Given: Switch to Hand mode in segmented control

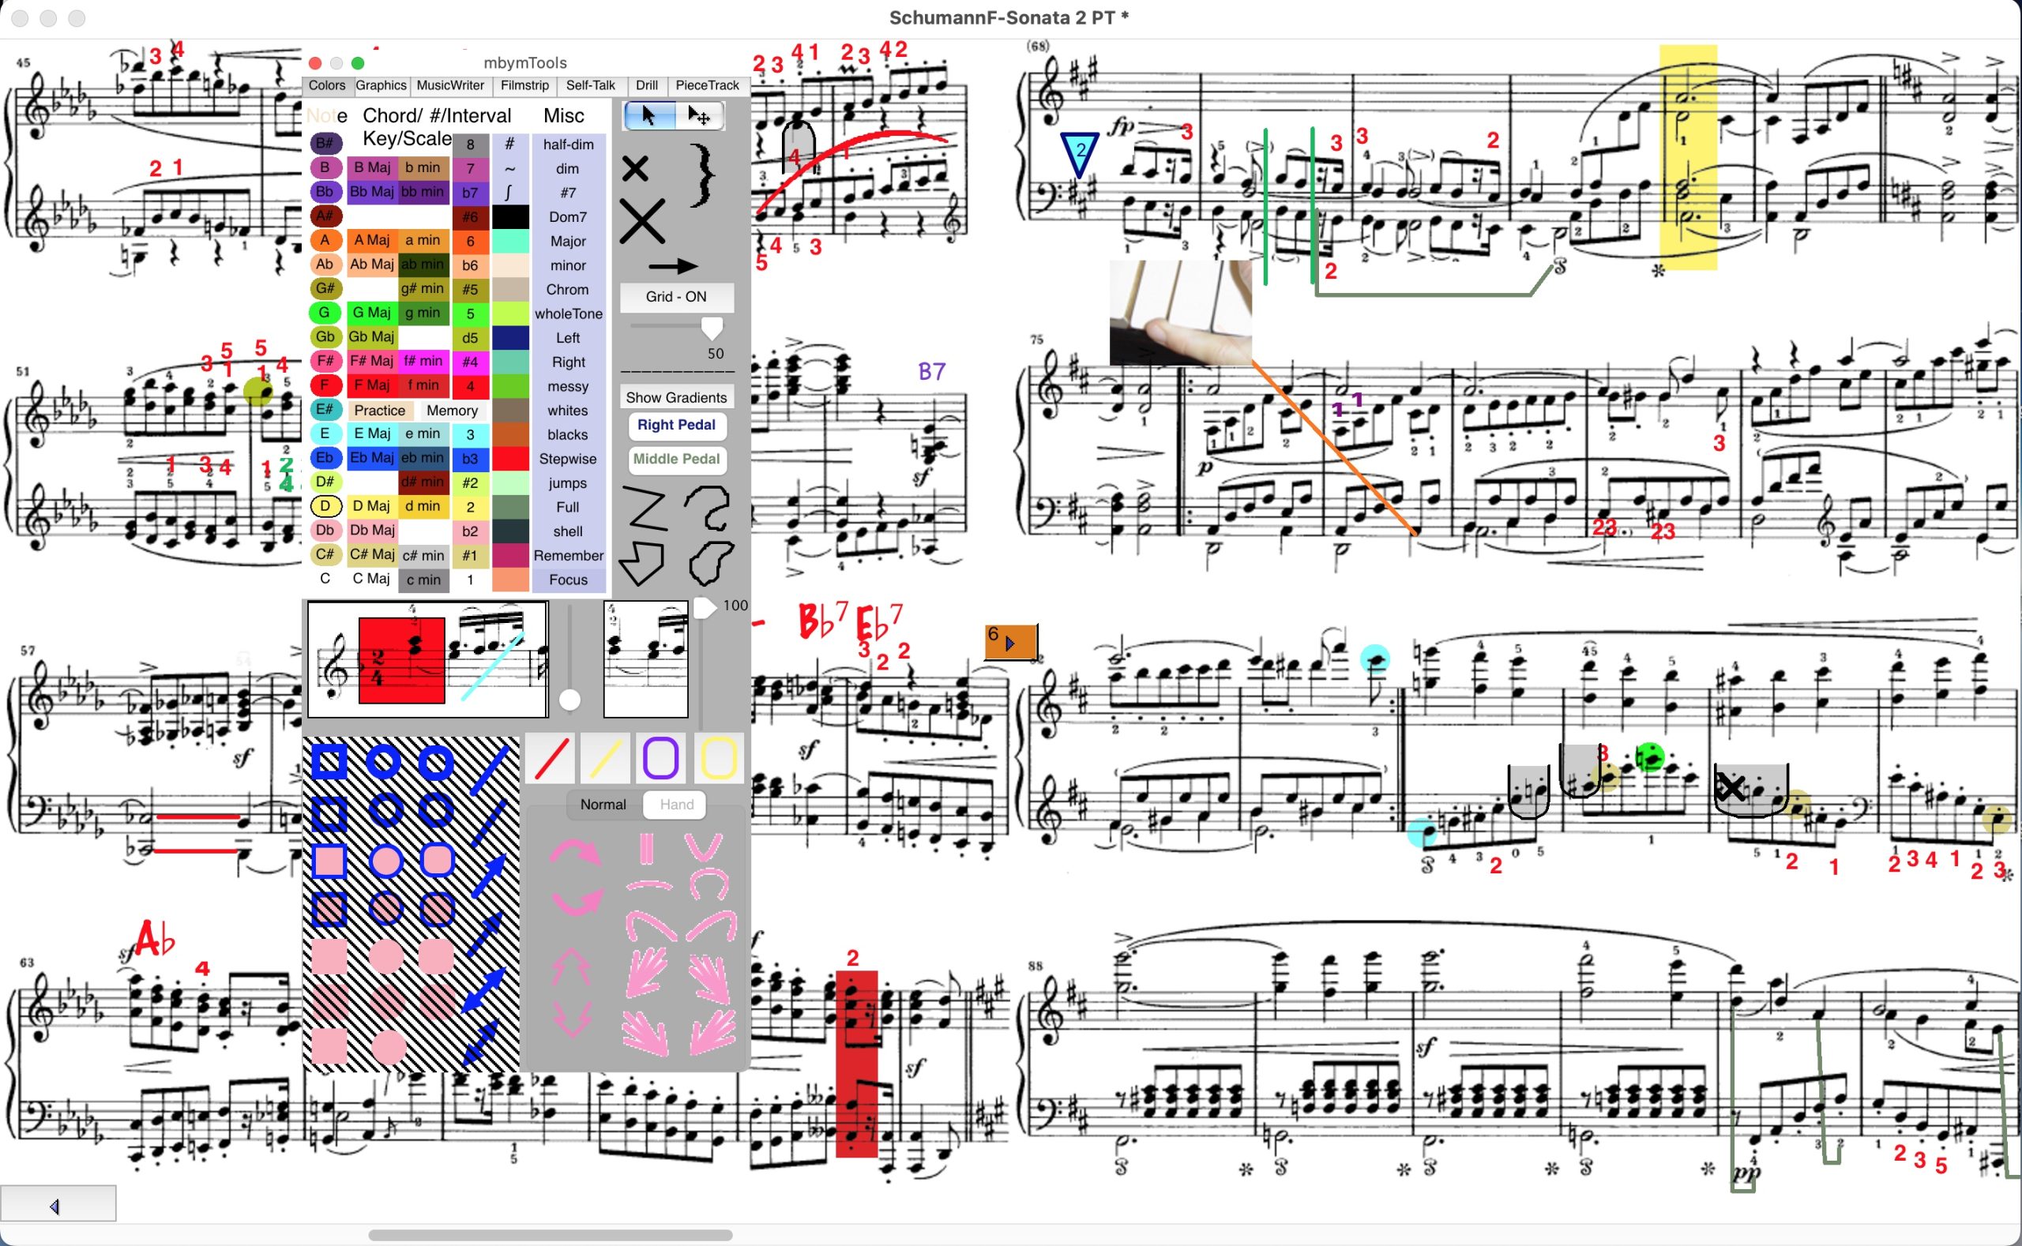Looking at the screenshot, I should [676, 805].
